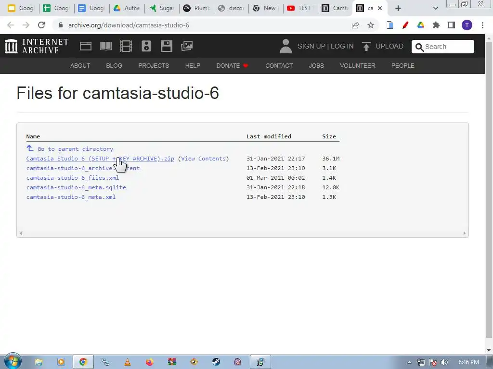Switch to the YouTube TEST tab

(300, 8)
